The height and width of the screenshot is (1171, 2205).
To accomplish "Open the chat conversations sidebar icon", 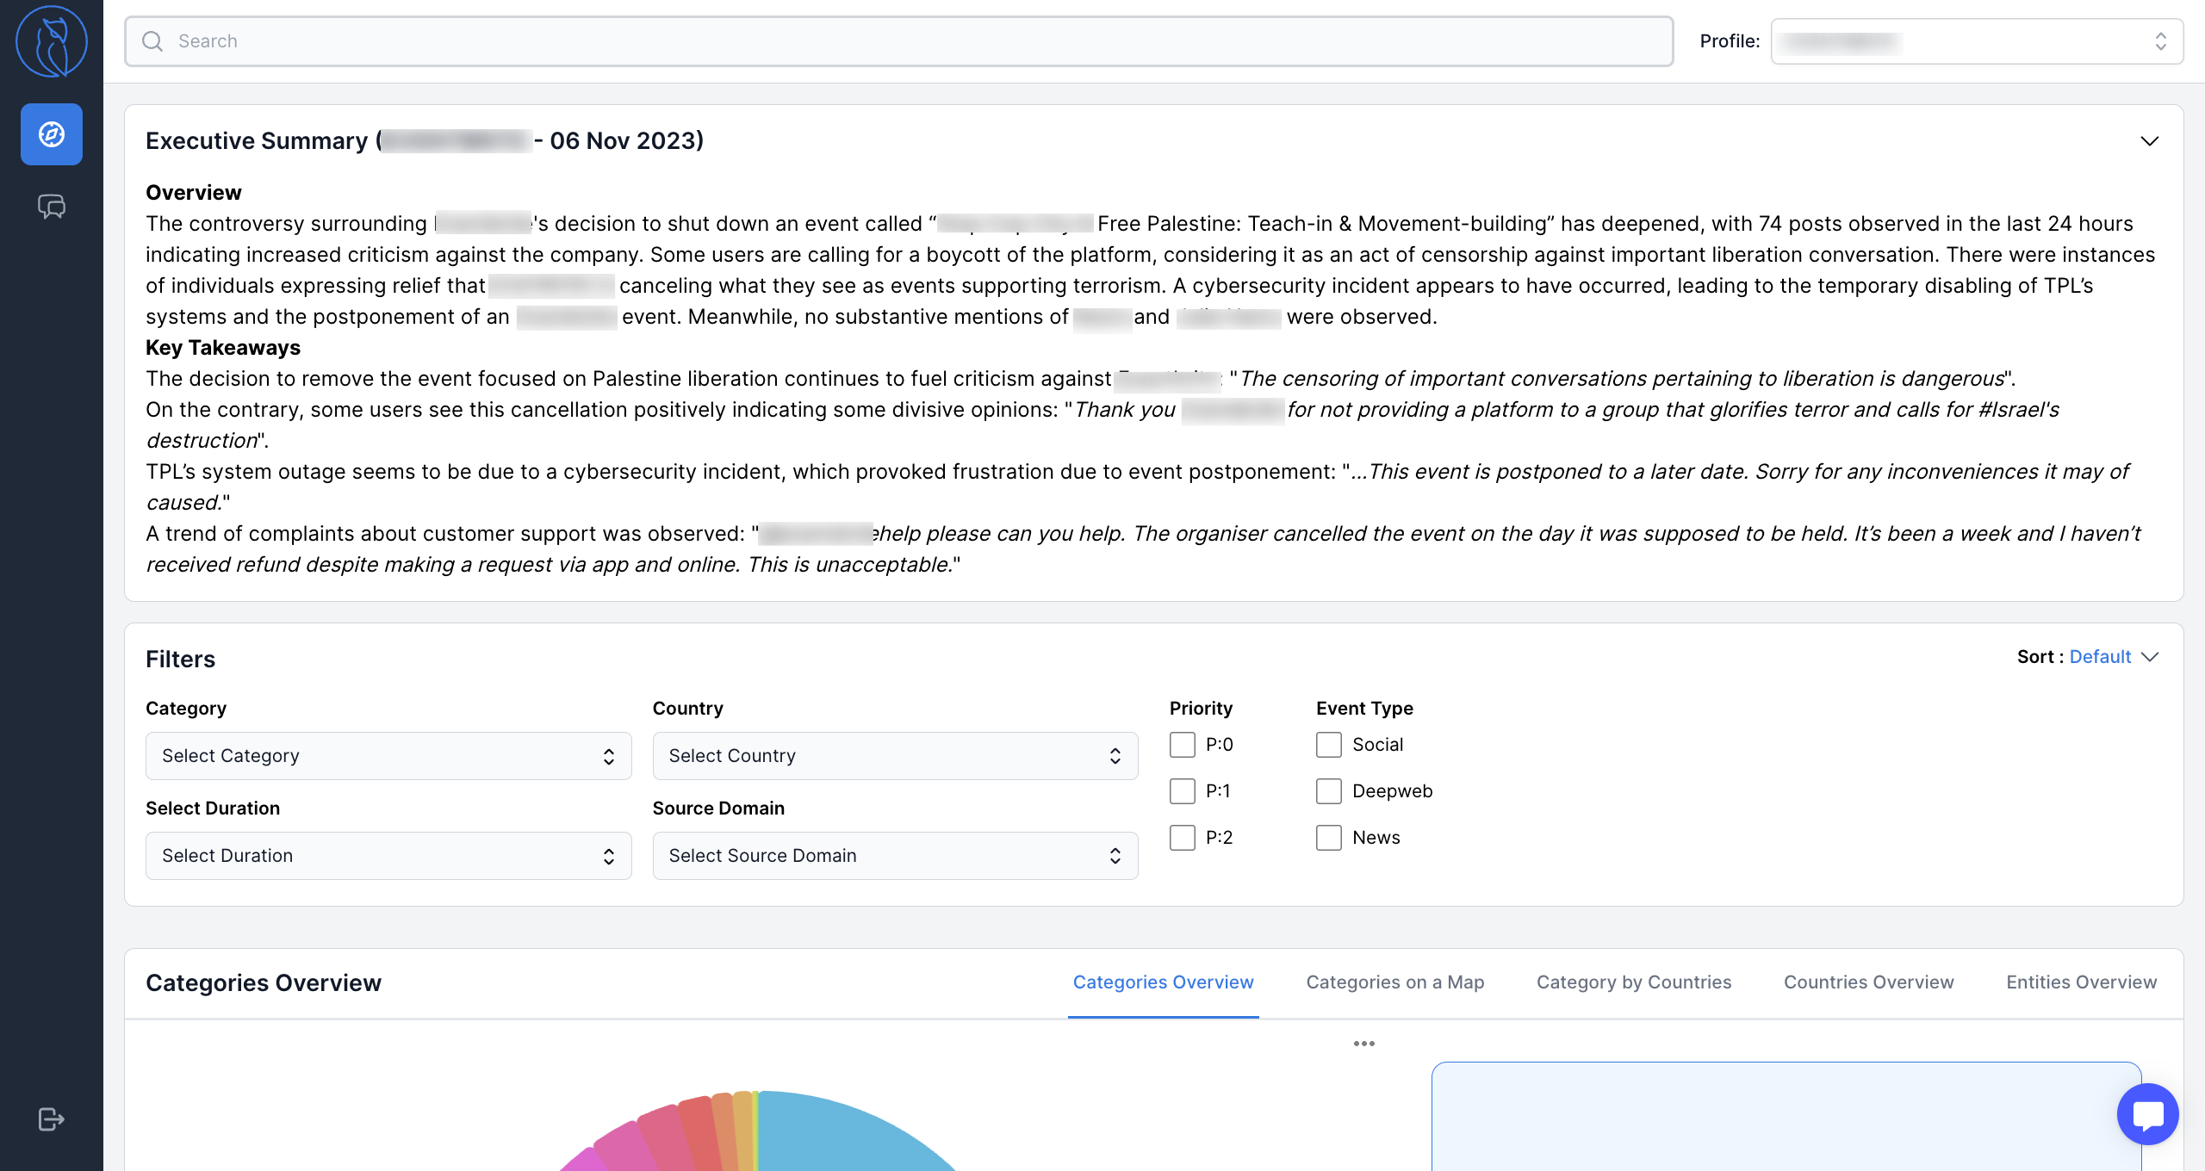I will click(x=52, y=207).
